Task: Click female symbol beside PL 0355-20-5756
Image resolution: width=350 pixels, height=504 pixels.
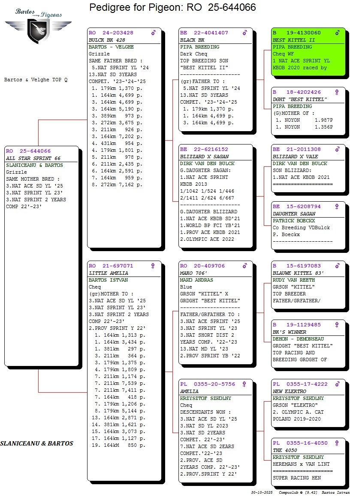Action: (245, 384)
